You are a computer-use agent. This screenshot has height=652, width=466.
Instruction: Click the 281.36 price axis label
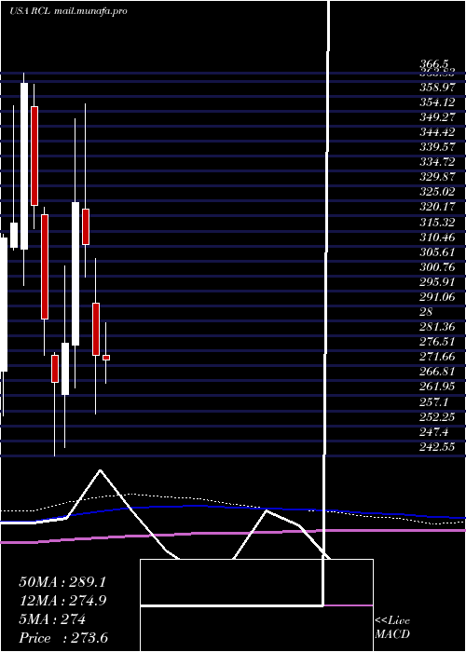pos(437,327)
